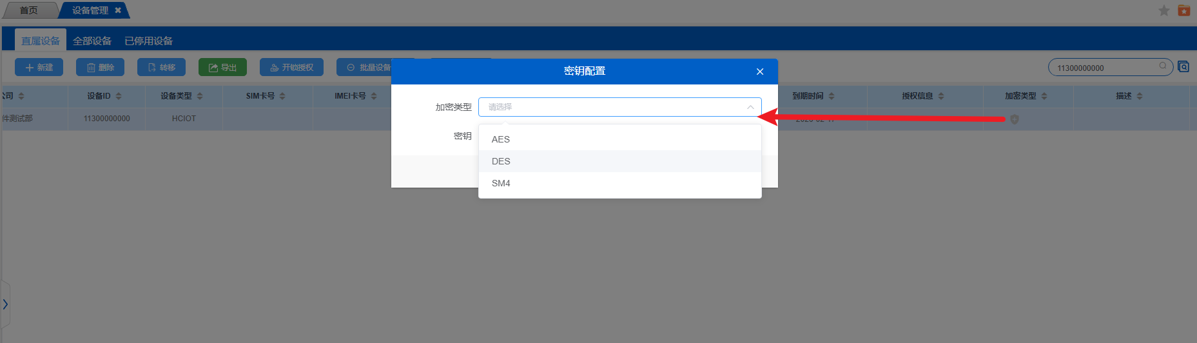This screenshot has width=1197, height=343.
Task: Click the advanced search icon beside search box
Action: pos(1183,66)
